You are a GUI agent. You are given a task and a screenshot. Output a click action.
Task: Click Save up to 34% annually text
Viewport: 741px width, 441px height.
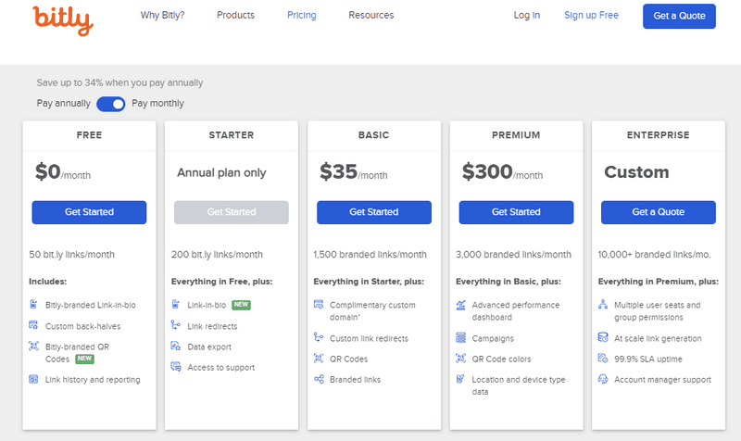tap(120, 82)
